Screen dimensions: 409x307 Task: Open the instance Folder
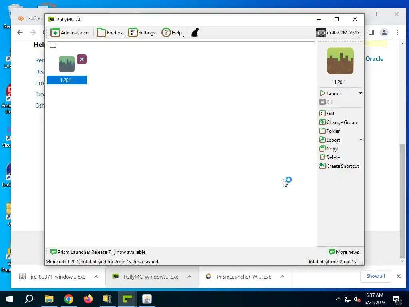[x=330, y=131]
